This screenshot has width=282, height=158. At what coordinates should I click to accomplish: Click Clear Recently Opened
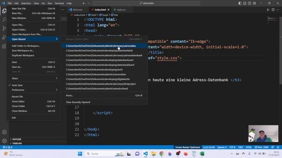(x=104, y=102)
